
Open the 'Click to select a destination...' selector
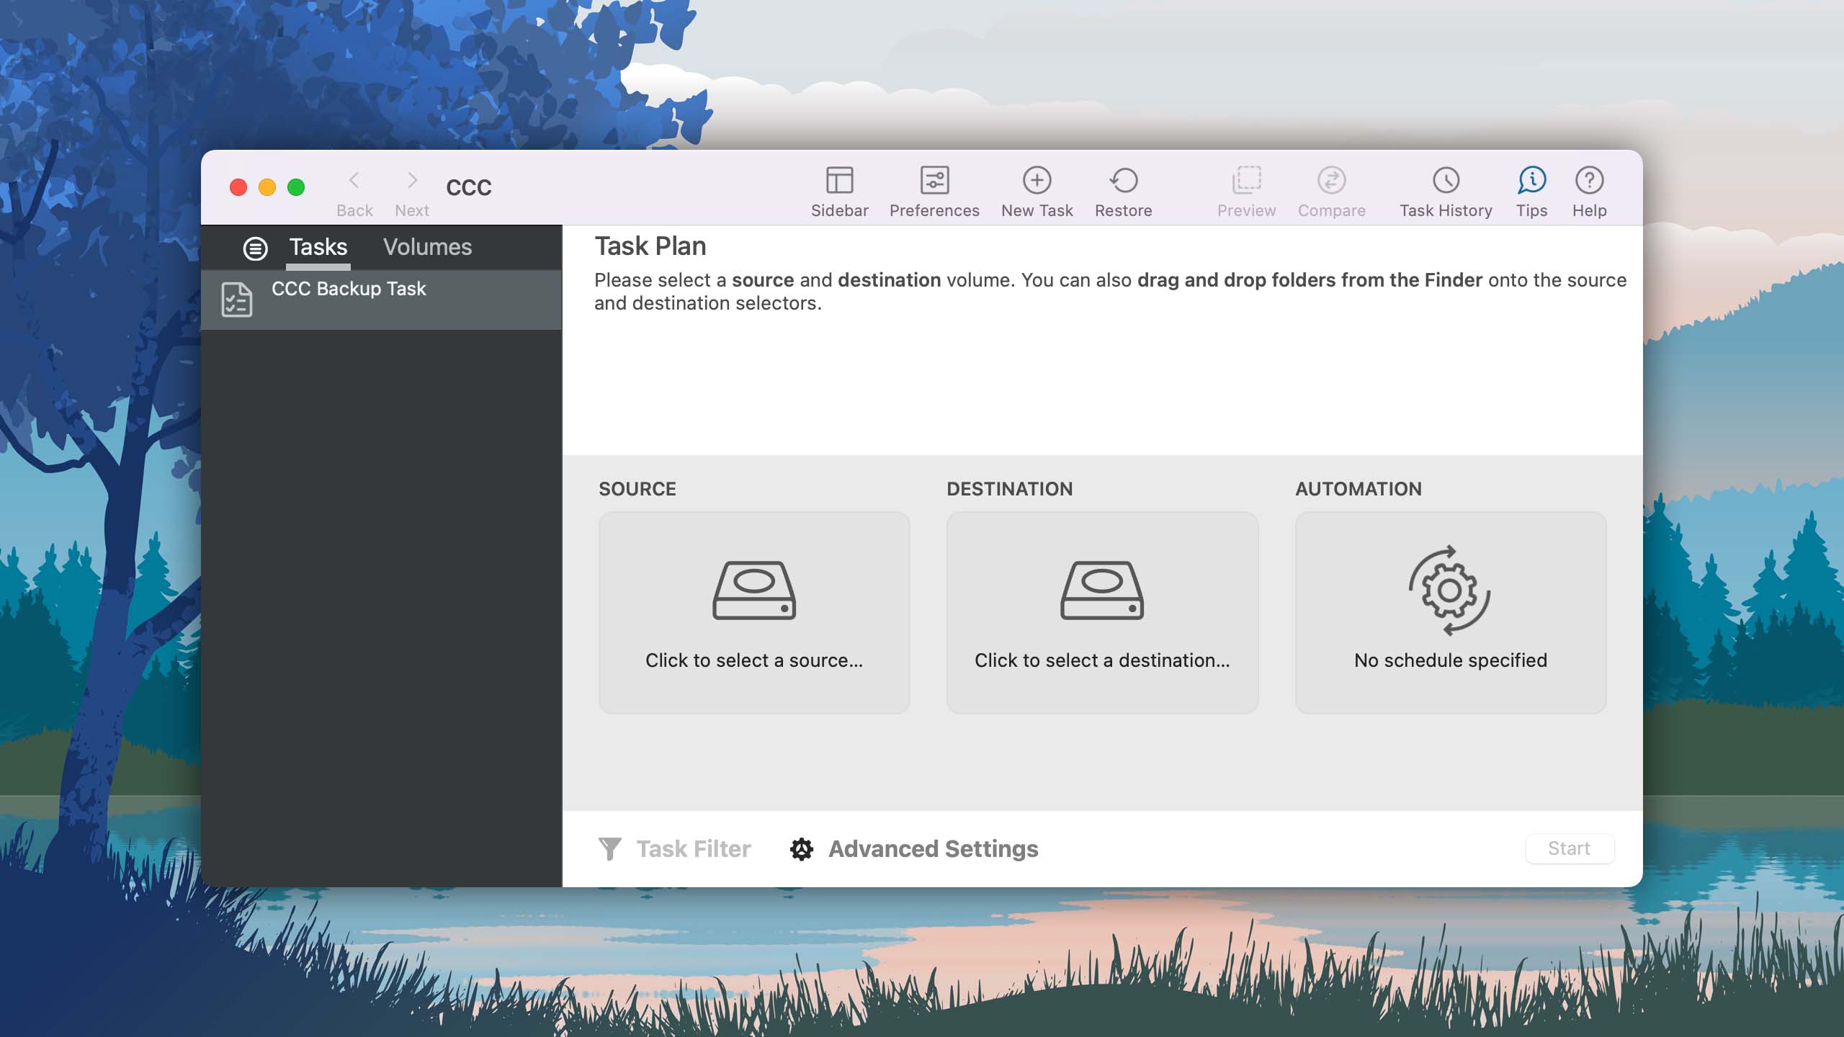pyautogui.click(x=1102, y=613)
